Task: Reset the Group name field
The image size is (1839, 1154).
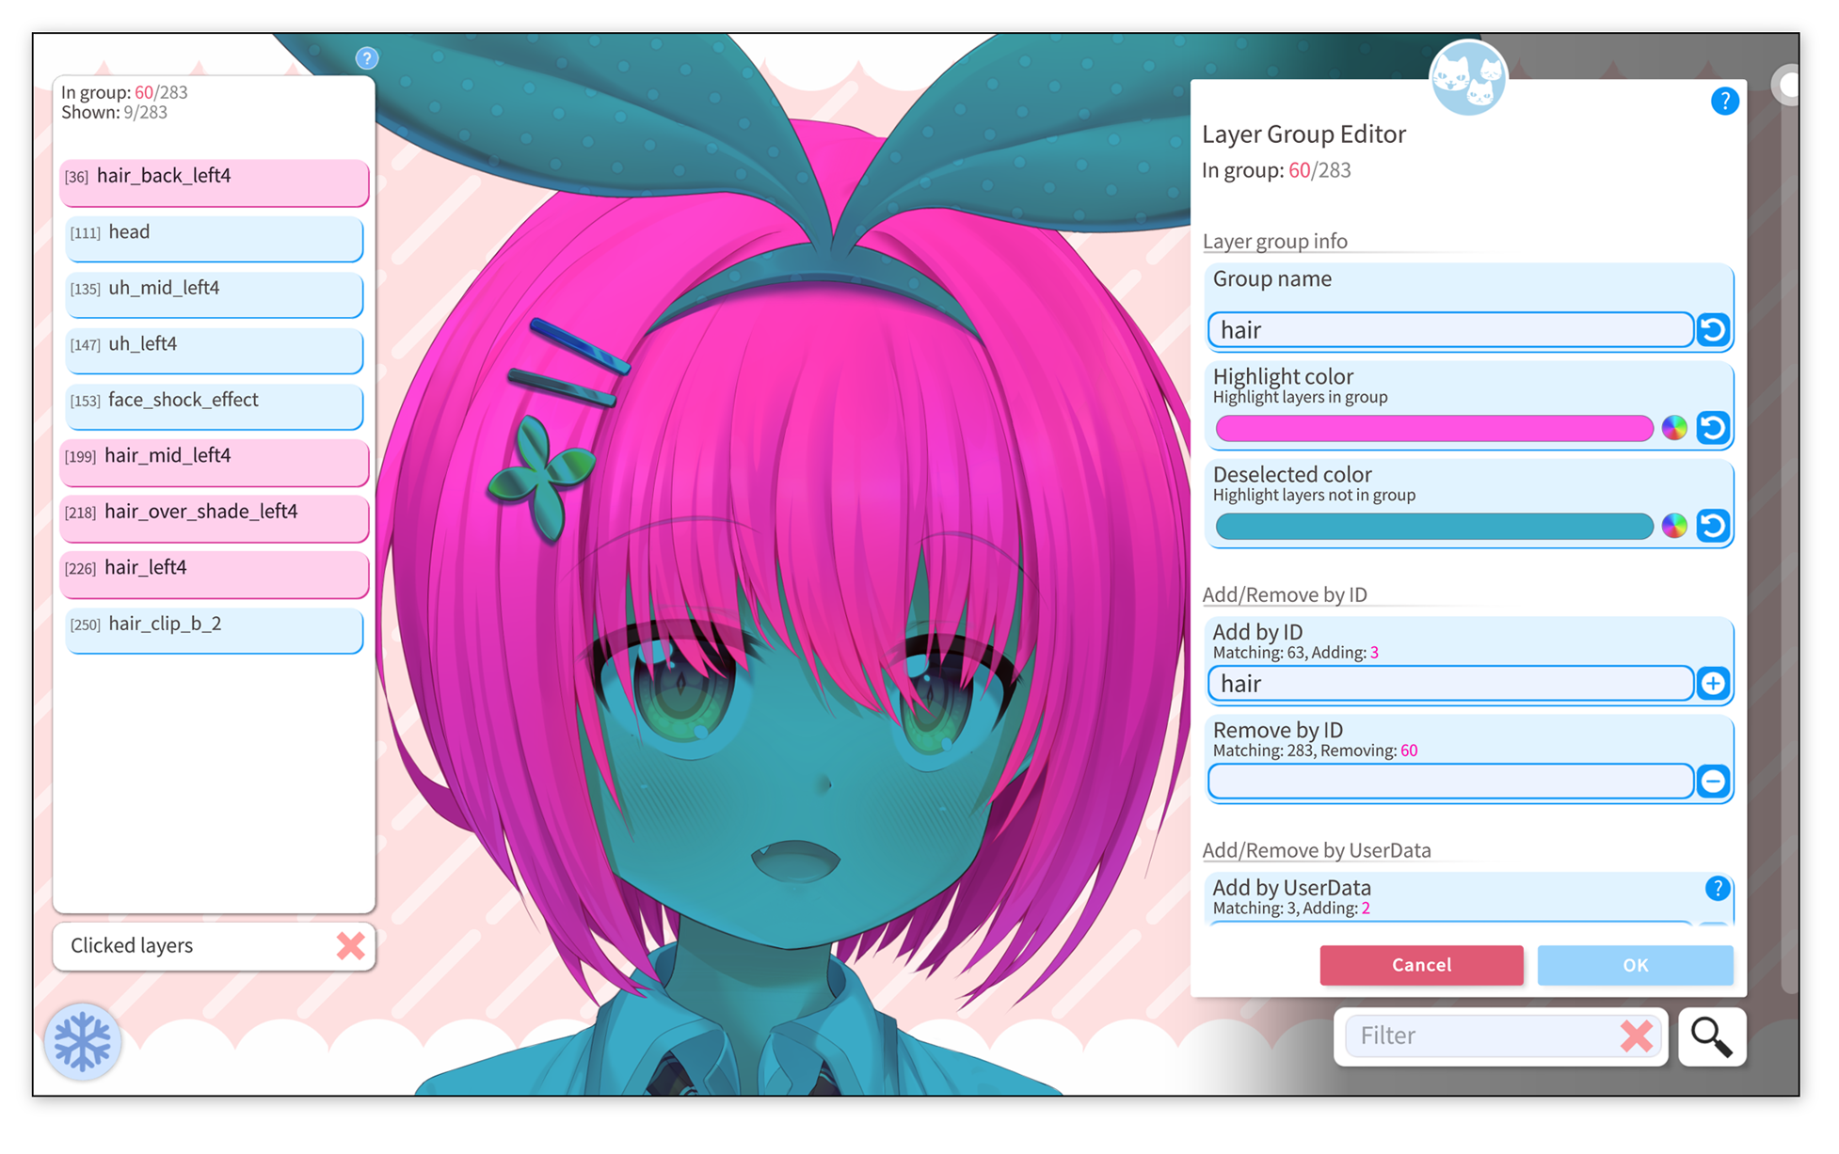Action: pos(1713,330)
